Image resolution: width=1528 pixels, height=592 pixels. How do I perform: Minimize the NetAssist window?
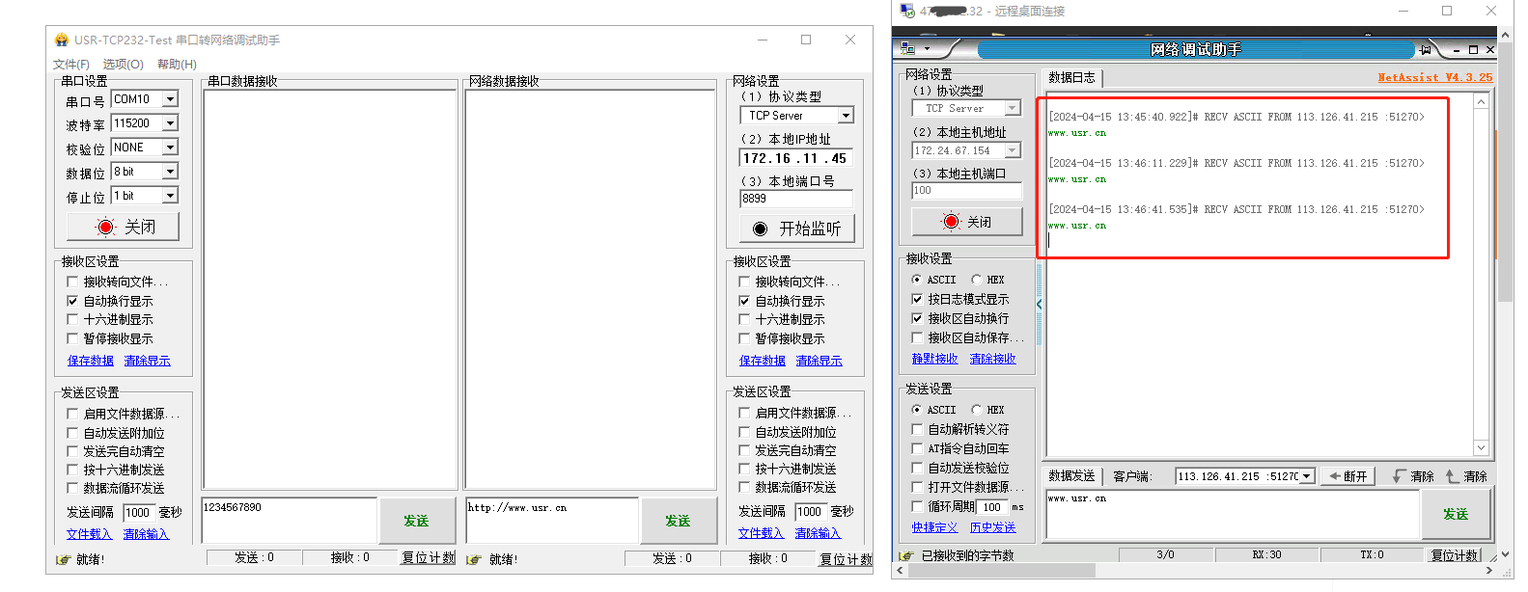coord(1457,49)
